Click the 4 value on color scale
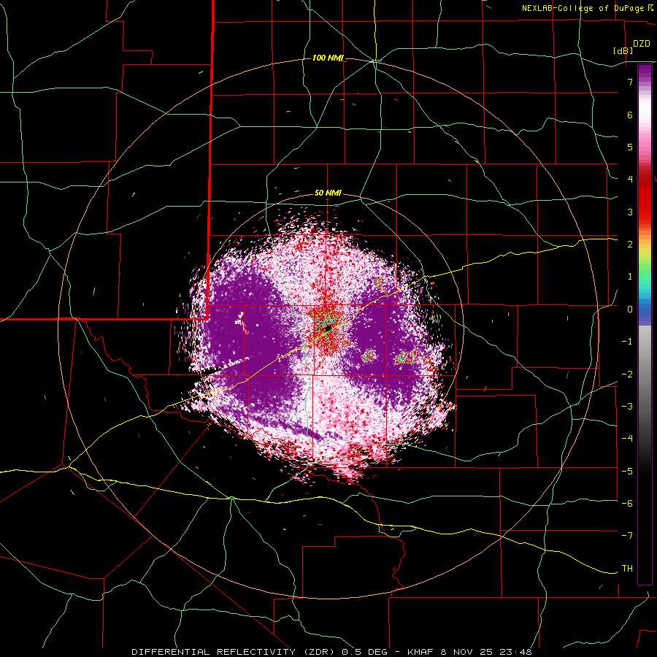The width and height of the screenshot is (657, 657). pyautogui.click(x=630, y=180)
